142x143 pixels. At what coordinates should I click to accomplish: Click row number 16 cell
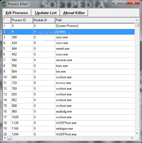click(x=7, y=111)
